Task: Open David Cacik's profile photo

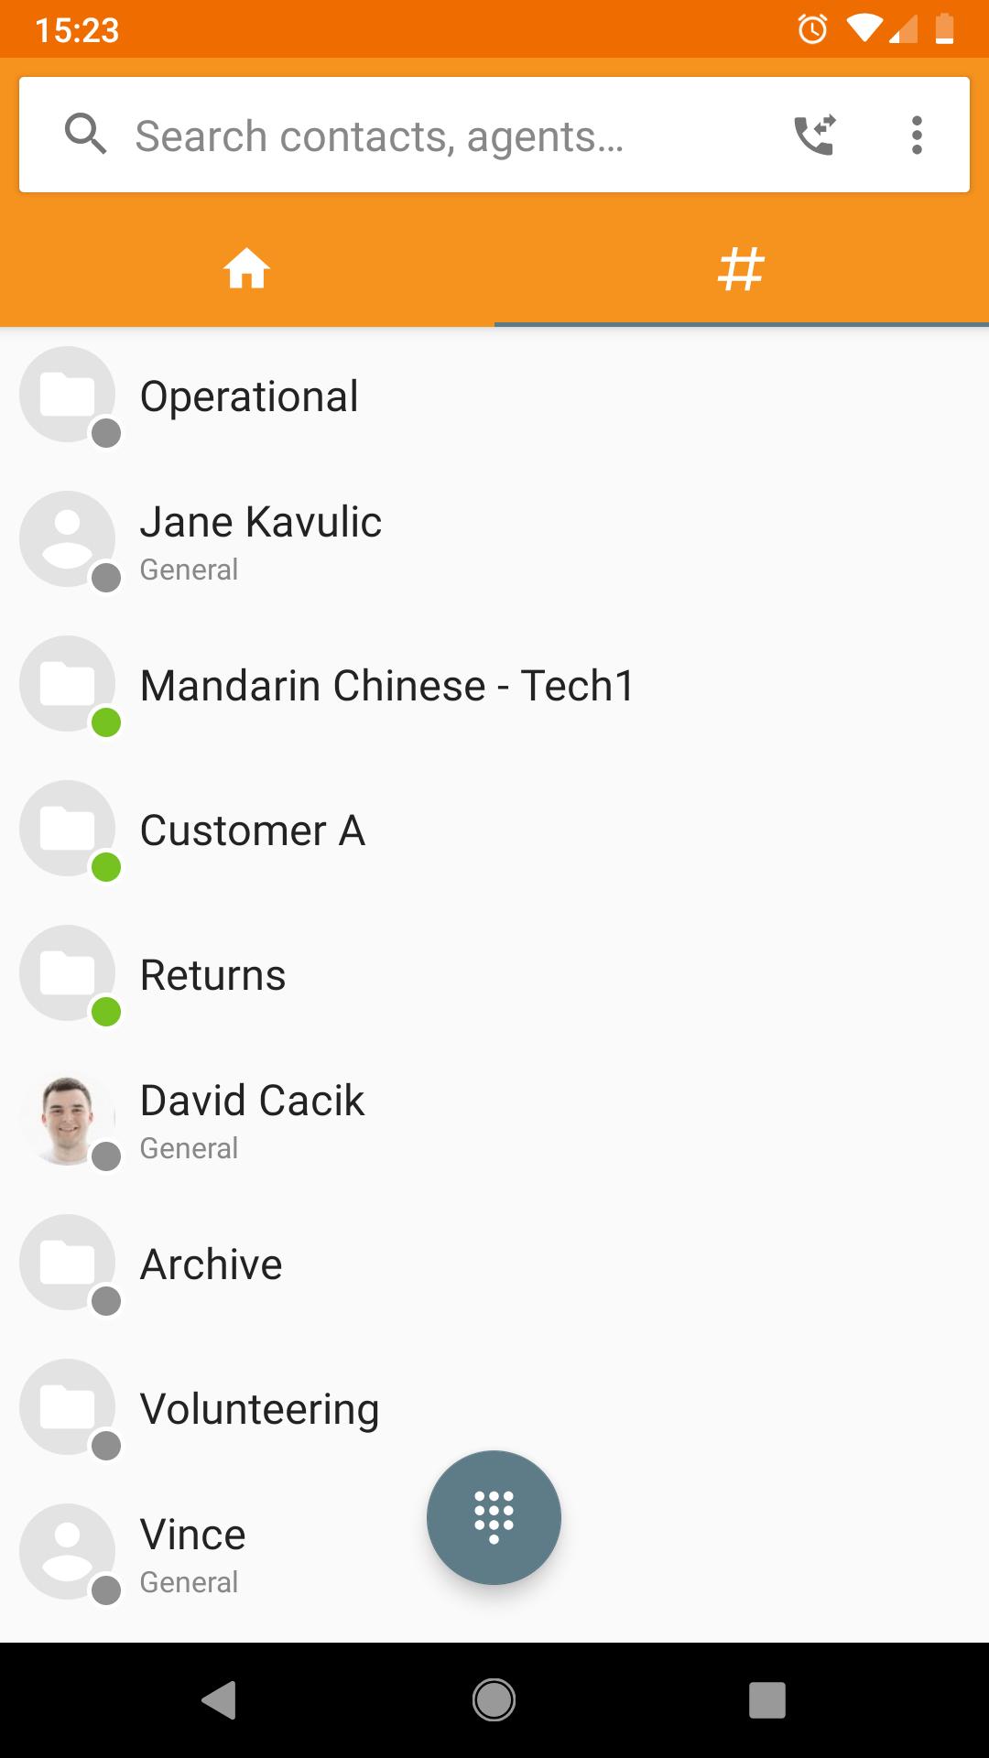Action: tap(68, 1118)
